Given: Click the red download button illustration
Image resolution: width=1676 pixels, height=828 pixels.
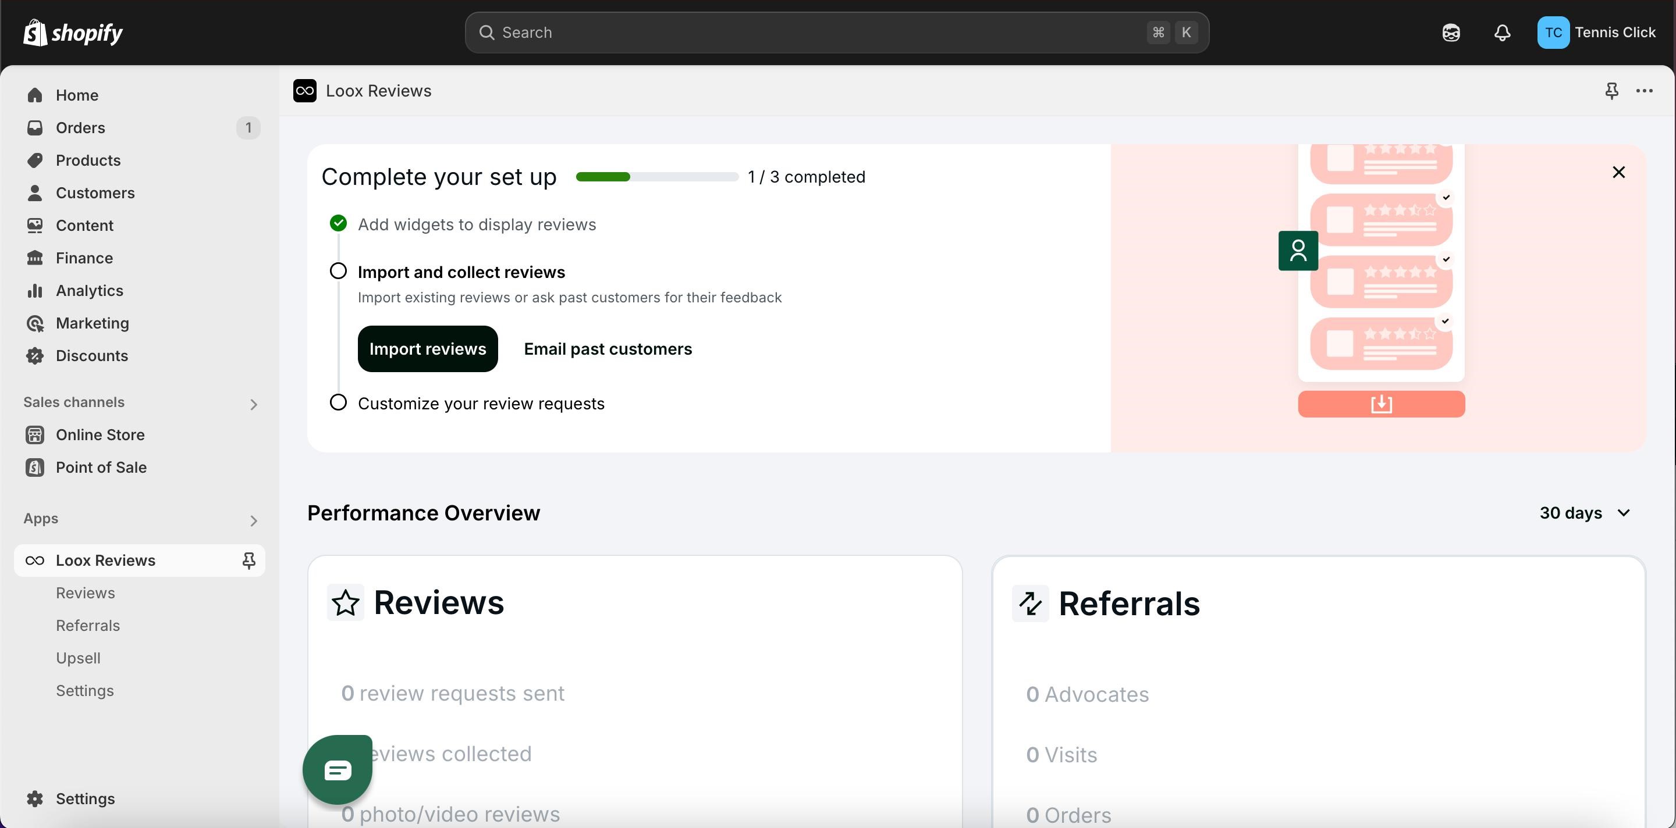Looking at the screenshot, I should [1382, 404].
